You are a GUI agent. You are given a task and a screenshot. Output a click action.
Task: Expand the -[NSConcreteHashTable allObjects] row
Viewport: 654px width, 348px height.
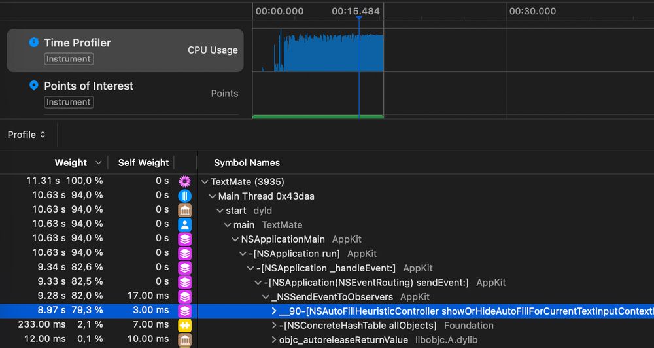click(x=274, y=326)
